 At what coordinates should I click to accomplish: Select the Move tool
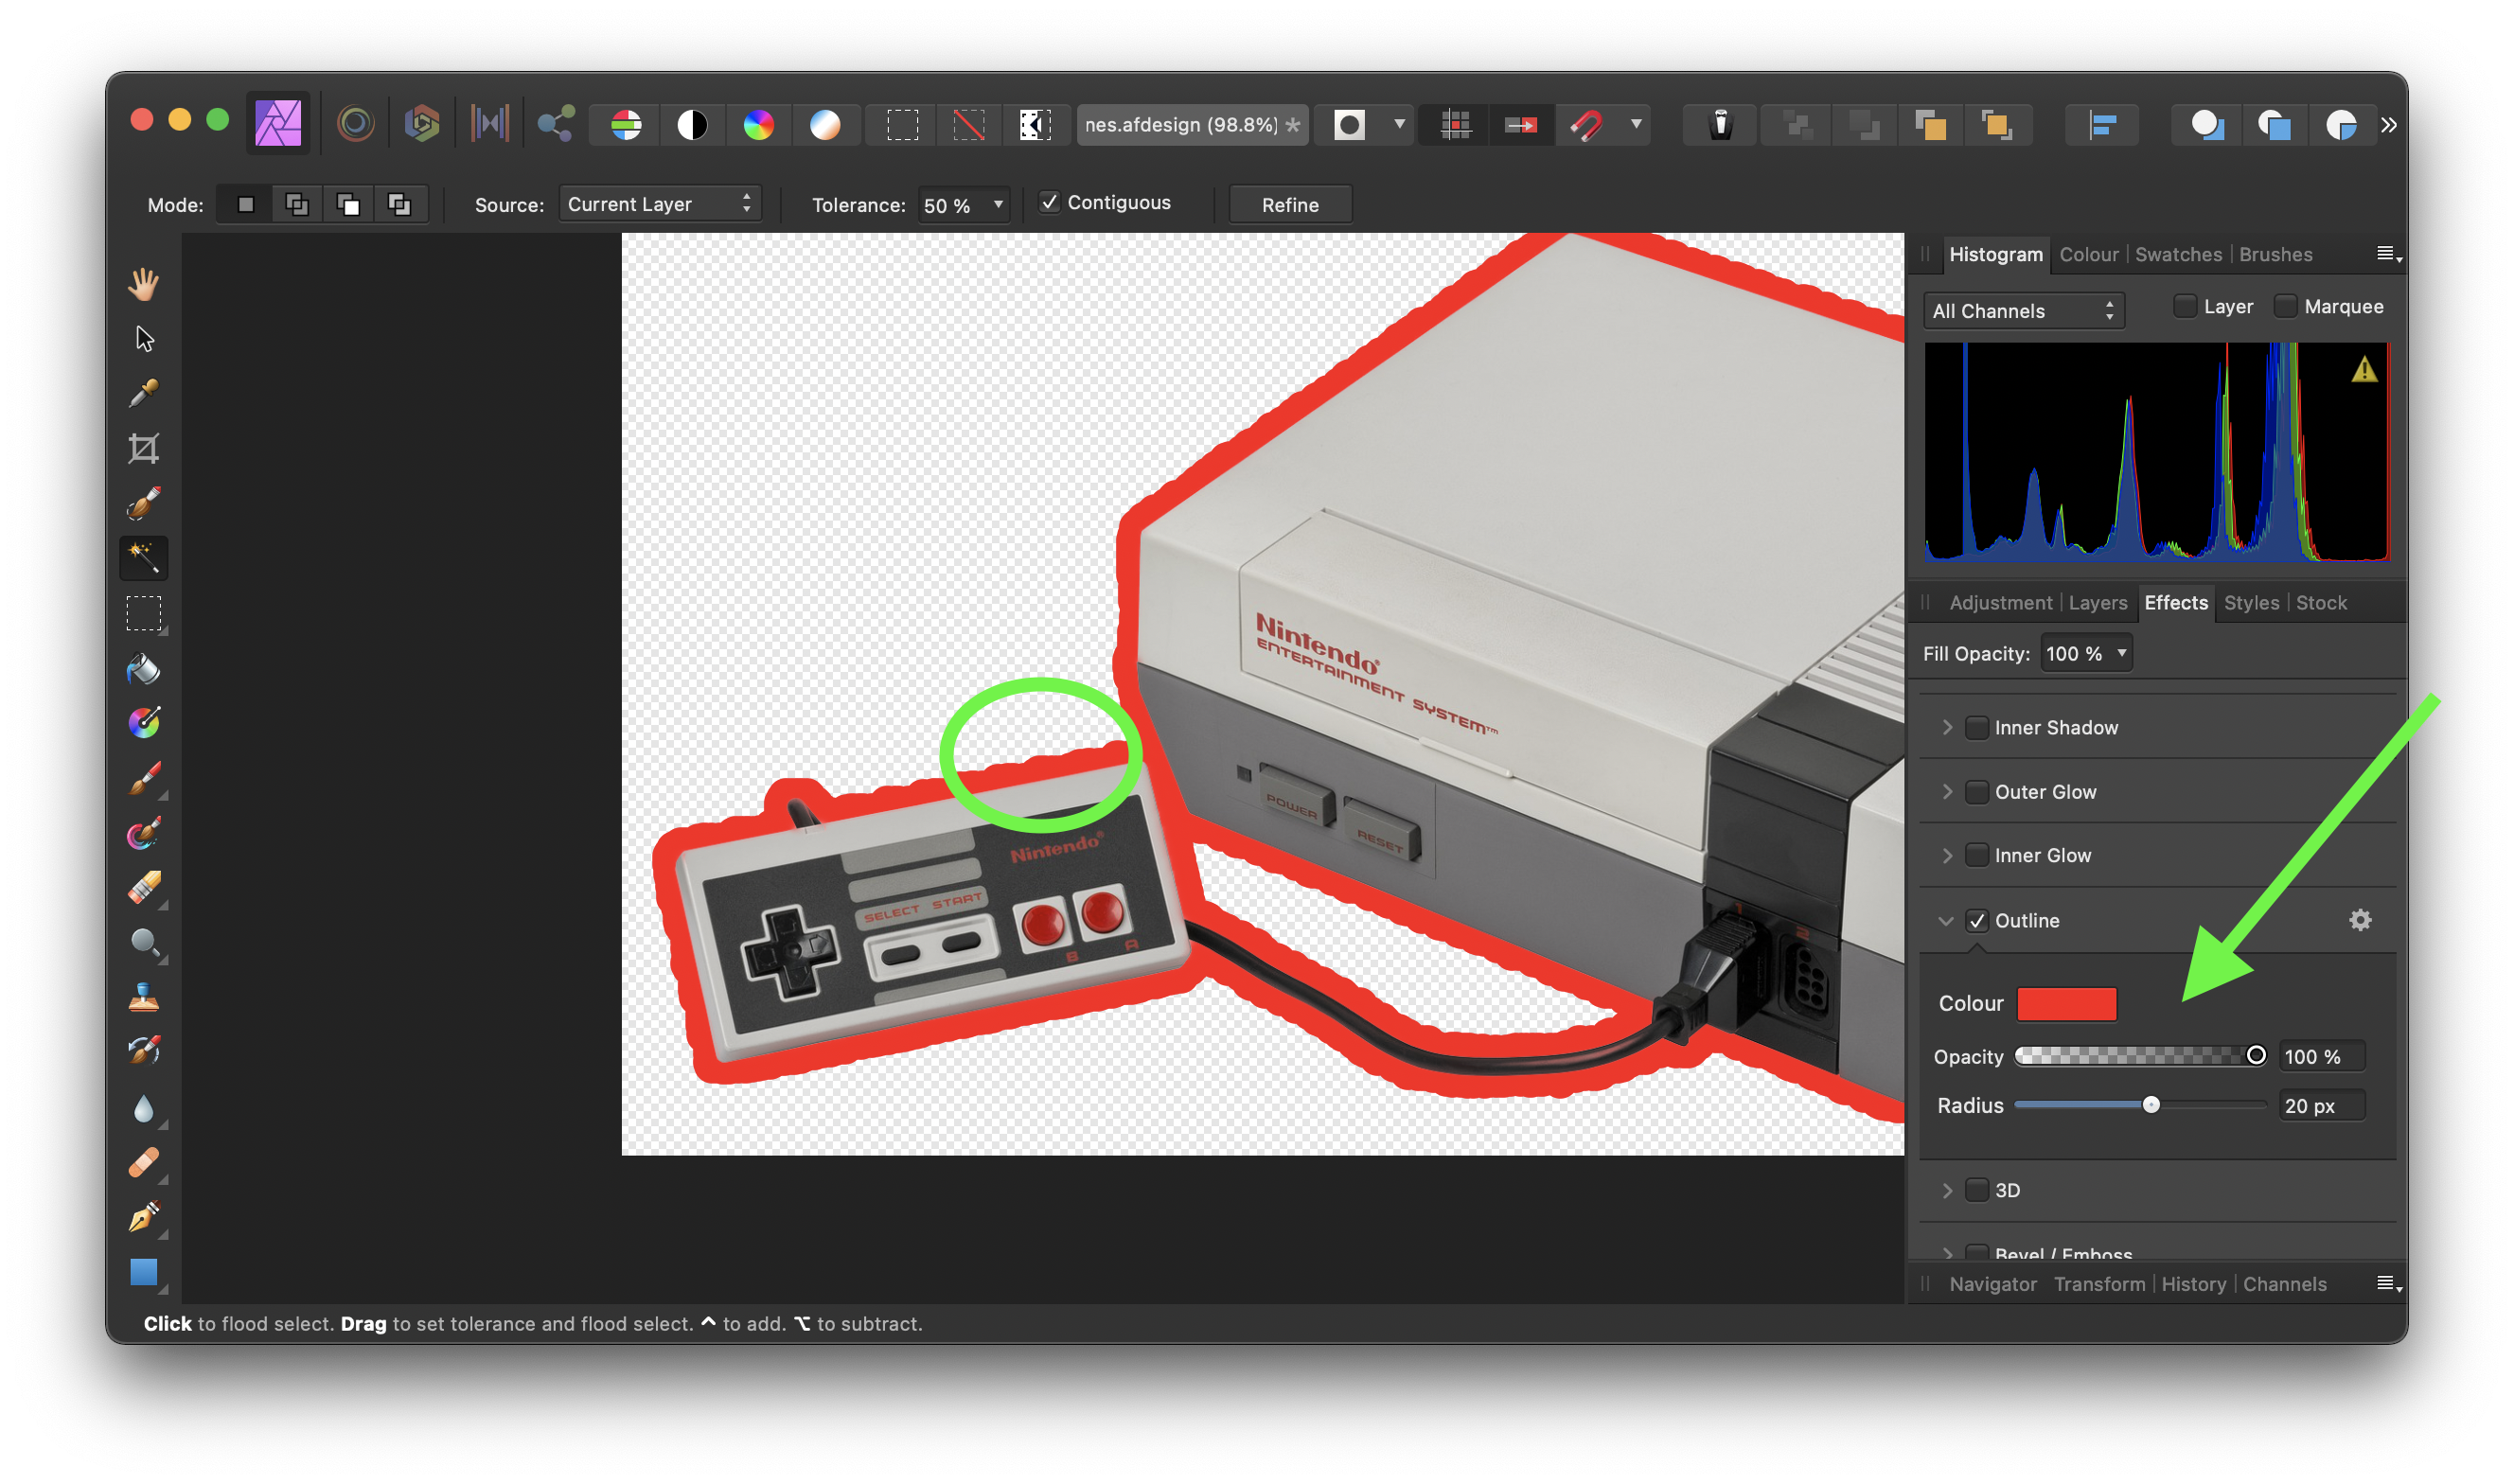point(143,339)
